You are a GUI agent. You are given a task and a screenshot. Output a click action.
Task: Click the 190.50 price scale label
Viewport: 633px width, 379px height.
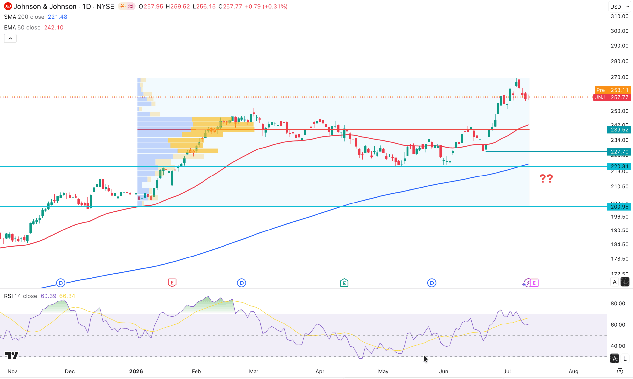click(x=619, y=230)
